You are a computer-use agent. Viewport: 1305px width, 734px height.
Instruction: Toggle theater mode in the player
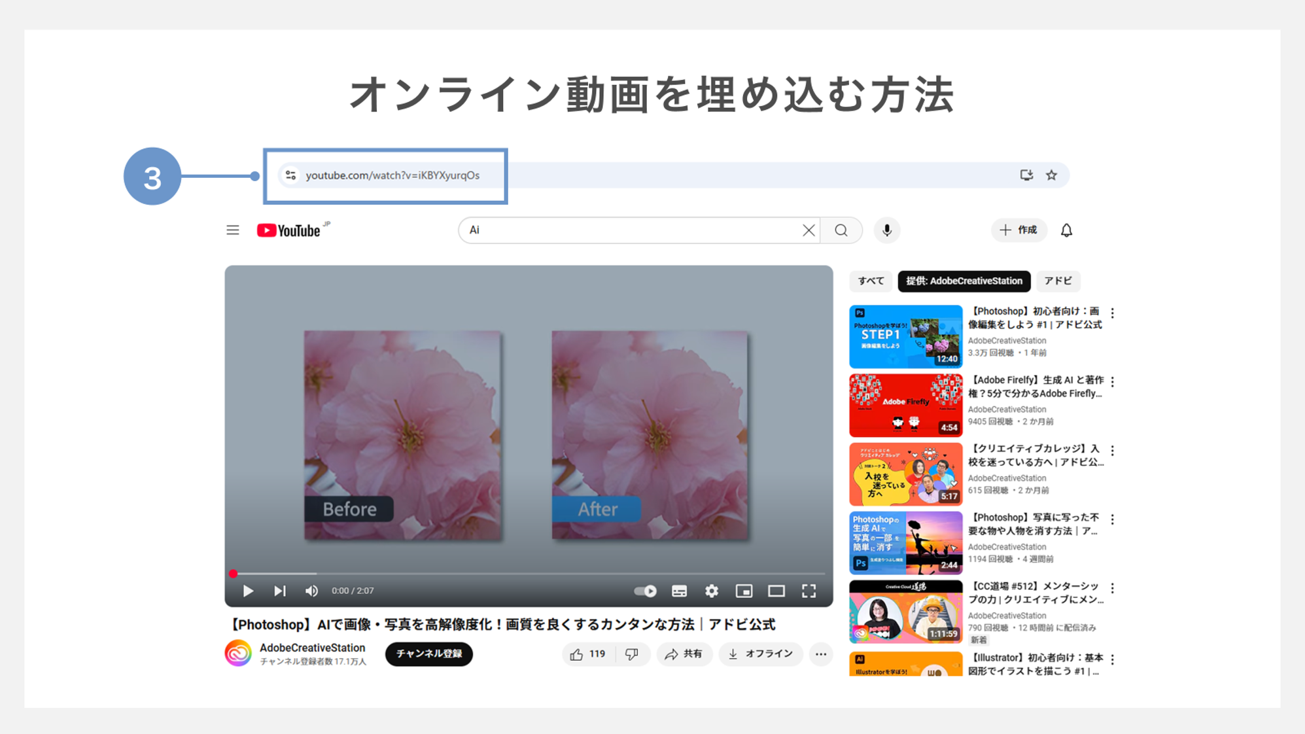coord(776,591)
